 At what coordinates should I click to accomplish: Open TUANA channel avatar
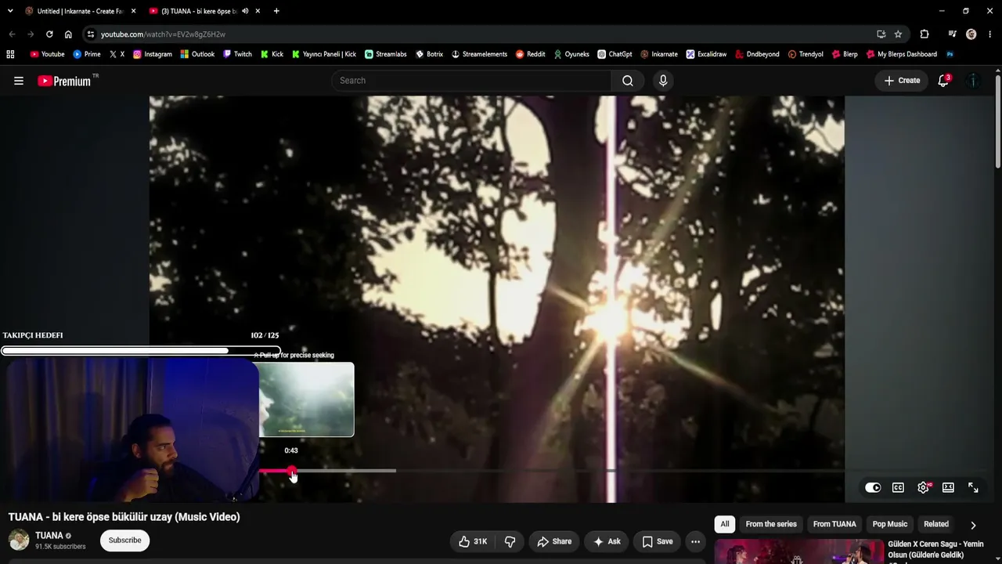point(19,540)
